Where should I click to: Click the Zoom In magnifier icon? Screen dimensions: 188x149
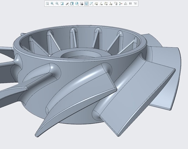point(52,4)
